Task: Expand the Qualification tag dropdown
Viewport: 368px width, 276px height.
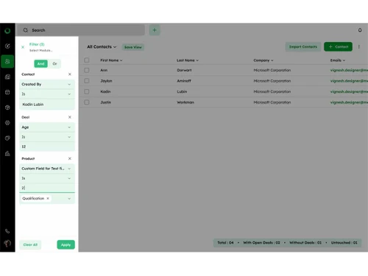Action: 69,199
